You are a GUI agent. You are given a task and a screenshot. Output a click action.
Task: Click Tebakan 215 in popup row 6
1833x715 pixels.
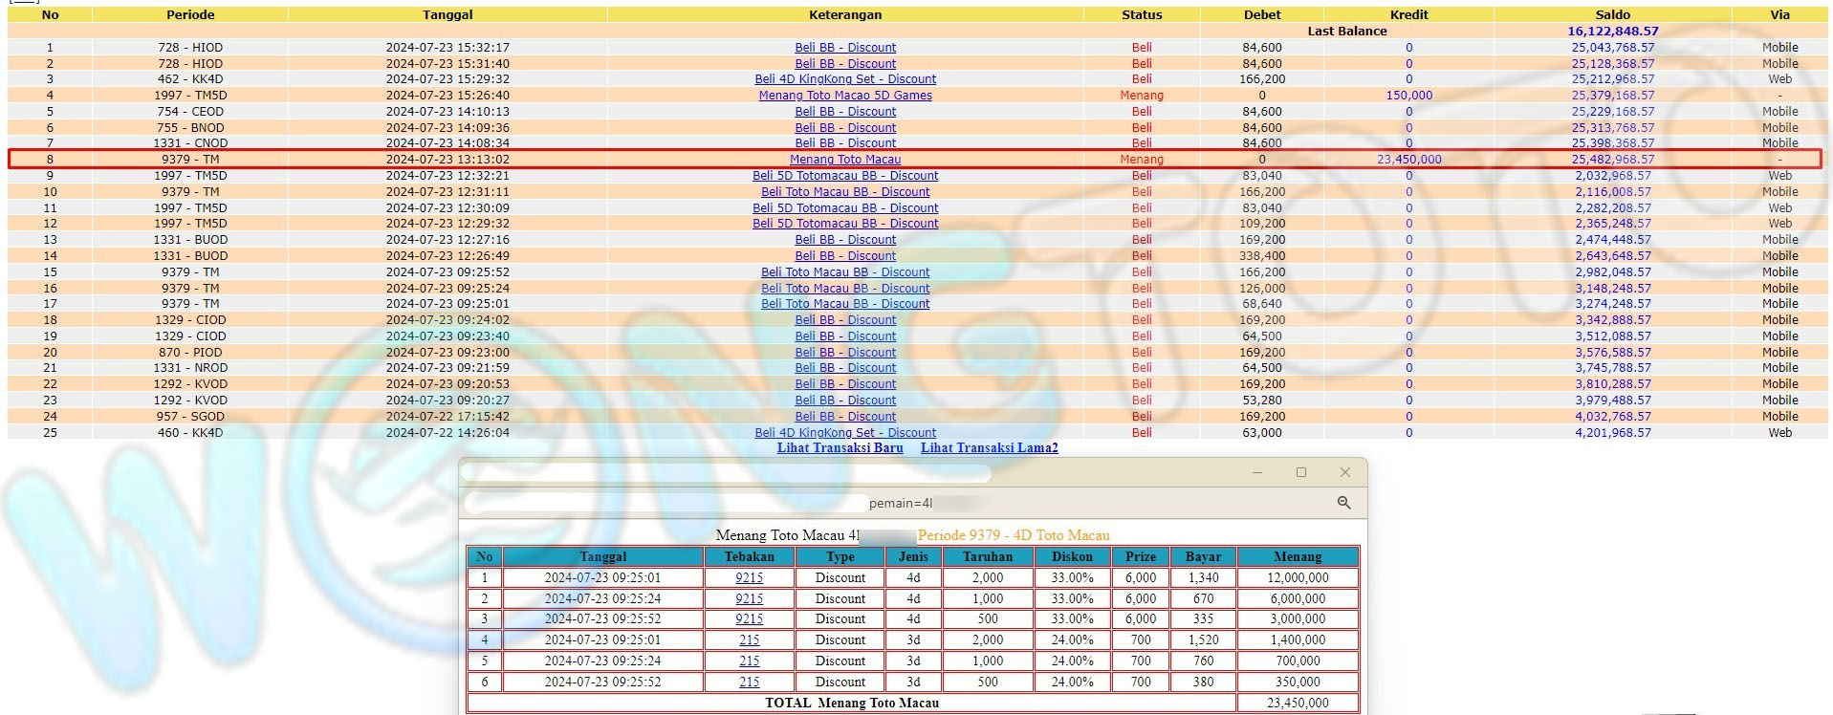[x=749, y=682]
